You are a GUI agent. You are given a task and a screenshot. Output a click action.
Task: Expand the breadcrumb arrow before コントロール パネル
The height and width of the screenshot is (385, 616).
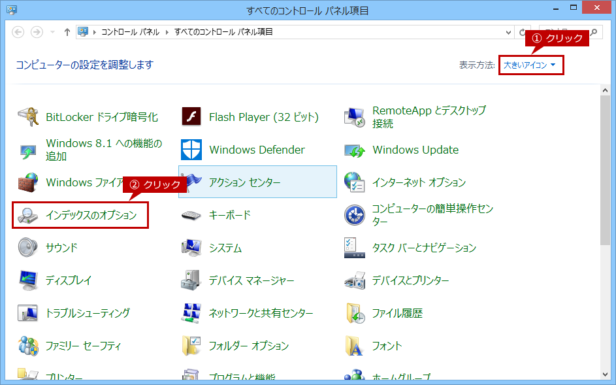tap(95, 32)
